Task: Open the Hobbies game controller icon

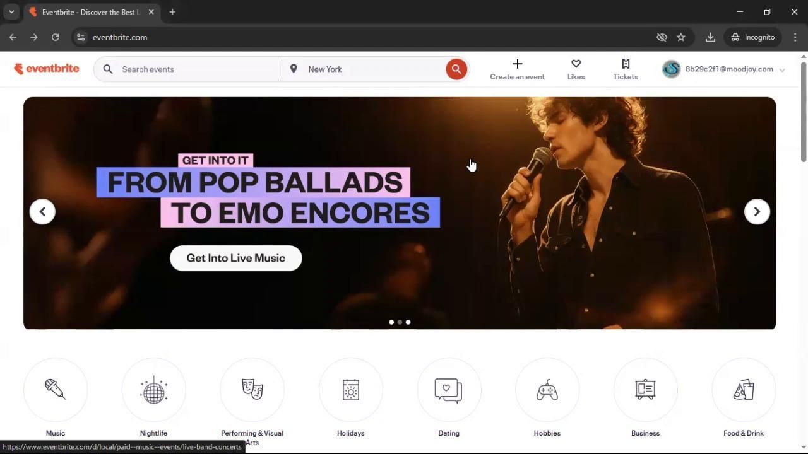Action: point(547,390)
